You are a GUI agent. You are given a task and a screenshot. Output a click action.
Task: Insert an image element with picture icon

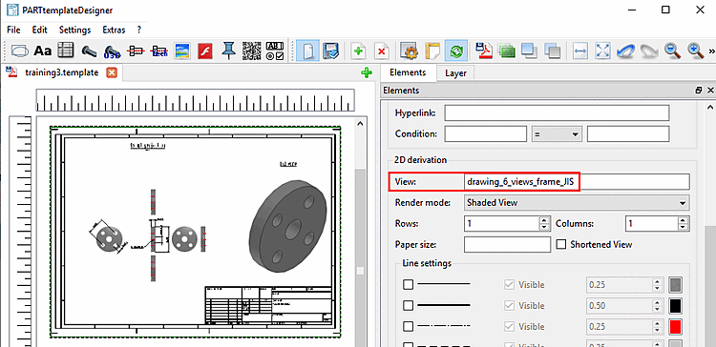[182, 51]
